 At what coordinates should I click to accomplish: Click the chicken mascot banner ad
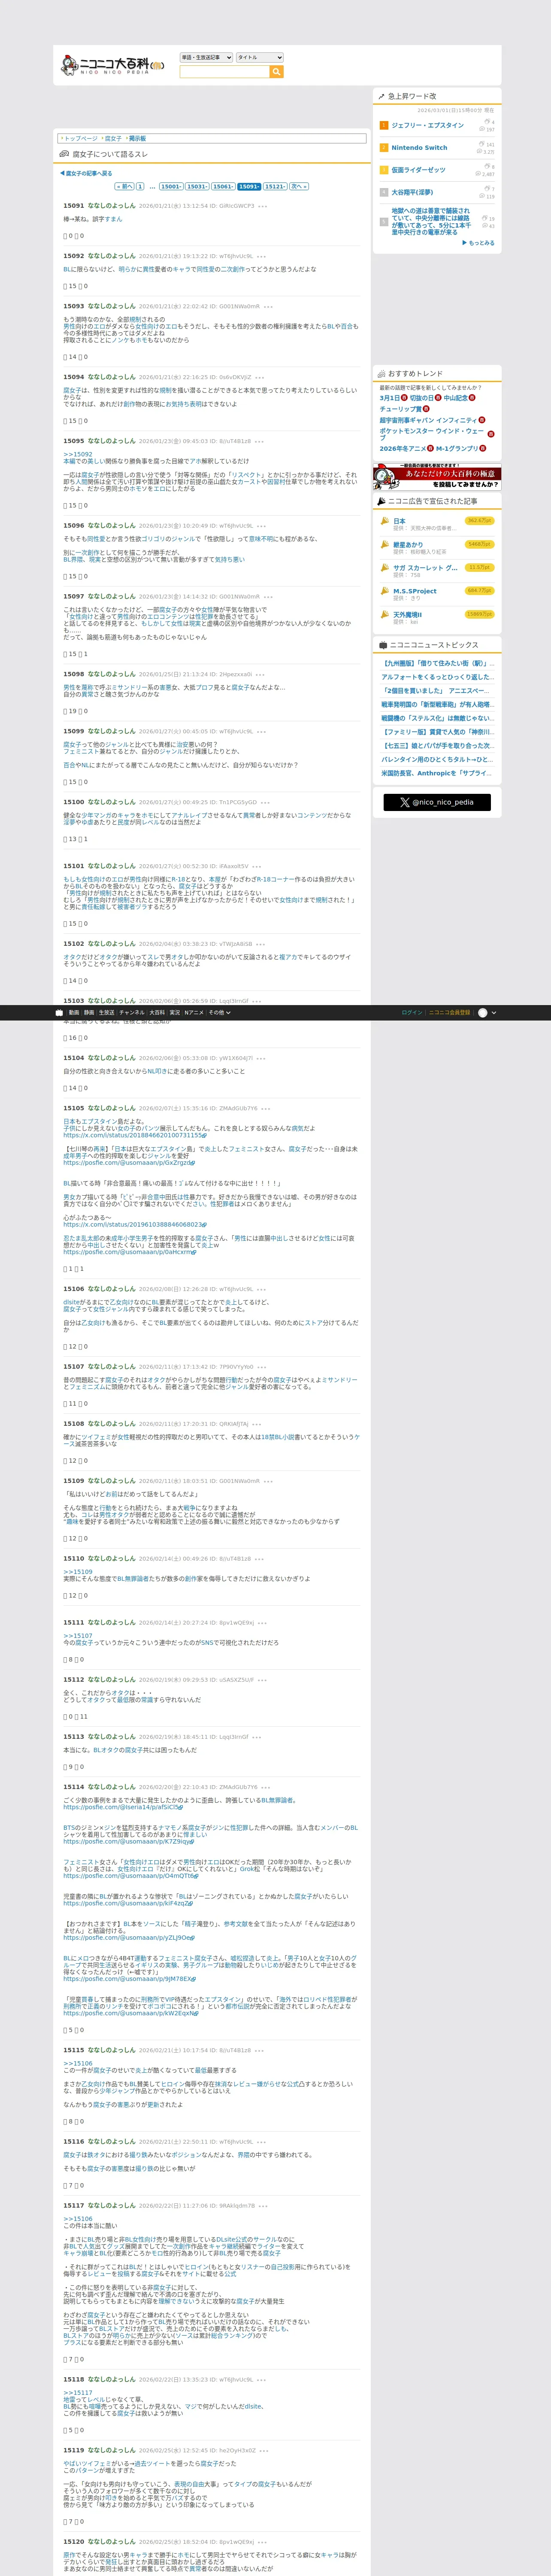437,477
